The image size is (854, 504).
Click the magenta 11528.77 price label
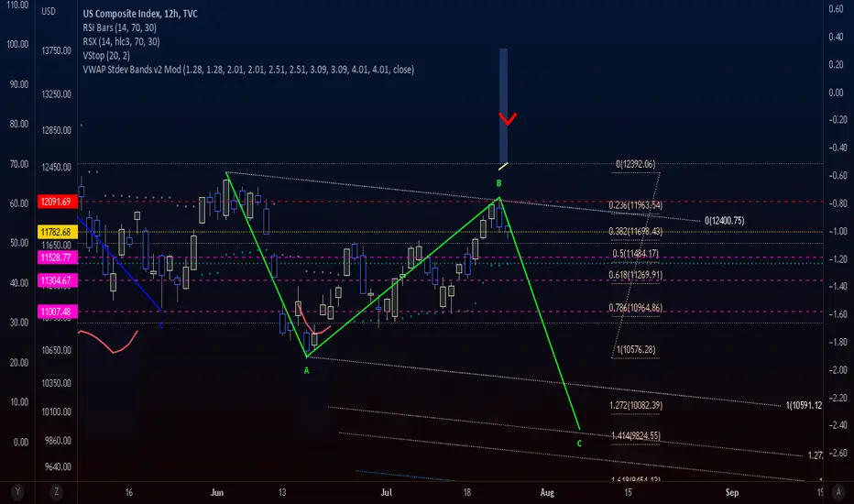click(57, 257)
